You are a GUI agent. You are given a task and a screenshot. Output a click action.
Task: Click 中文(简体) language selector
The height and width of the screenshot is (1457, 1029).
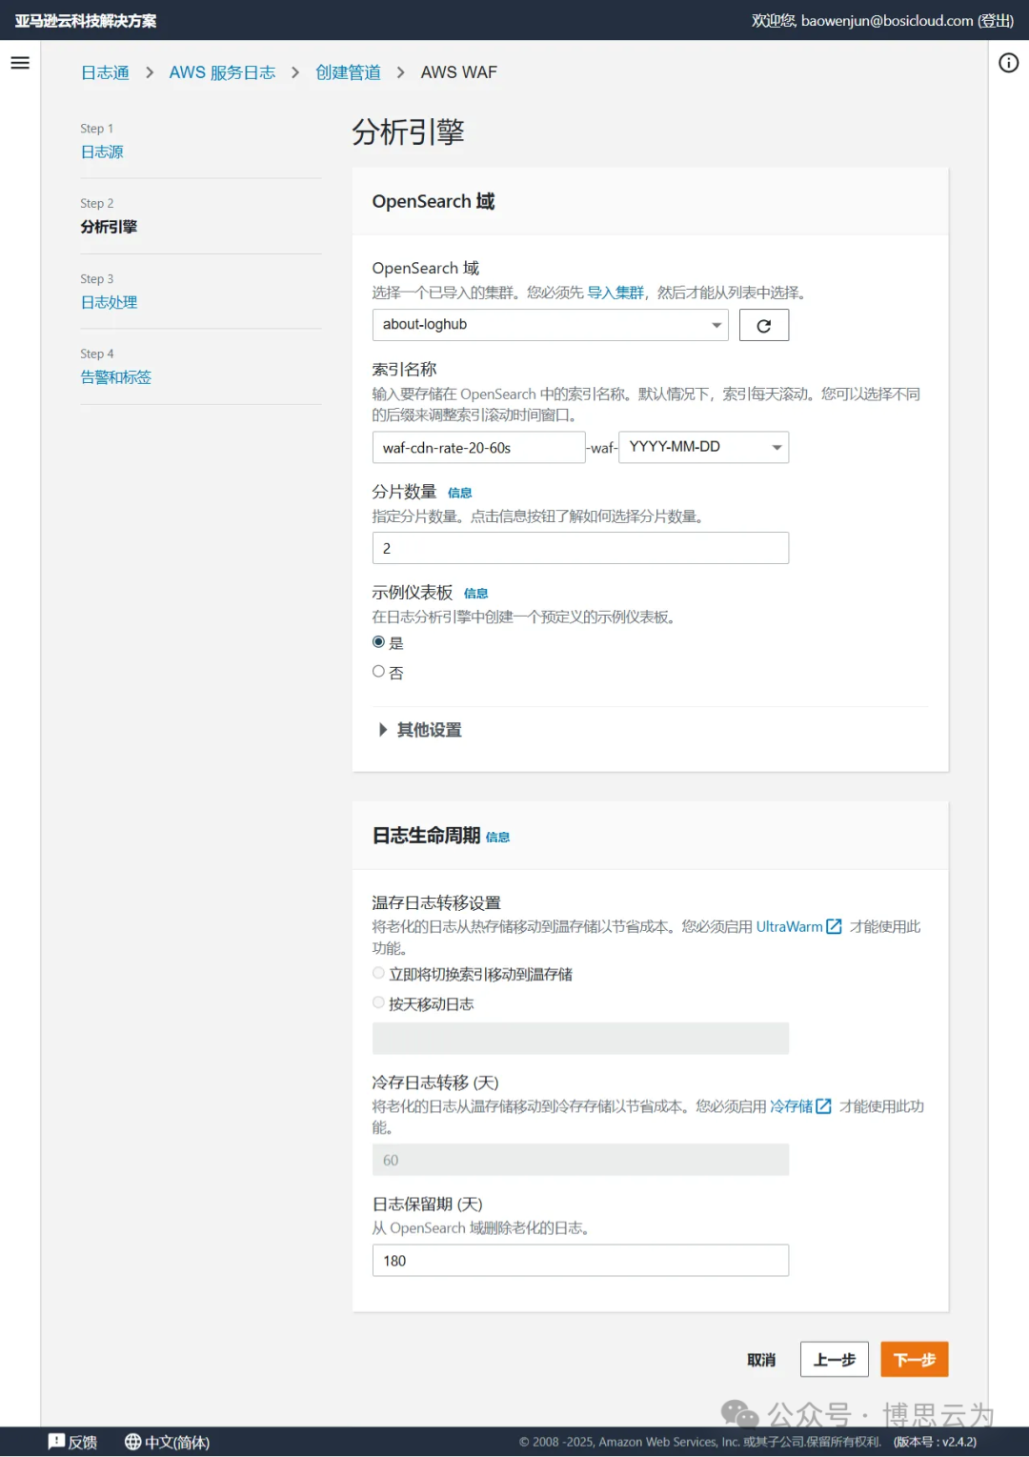(x=177, y=1442)
